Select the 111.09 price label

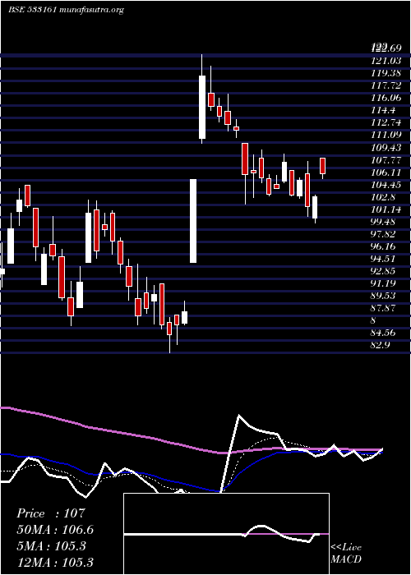click(386, 135)
